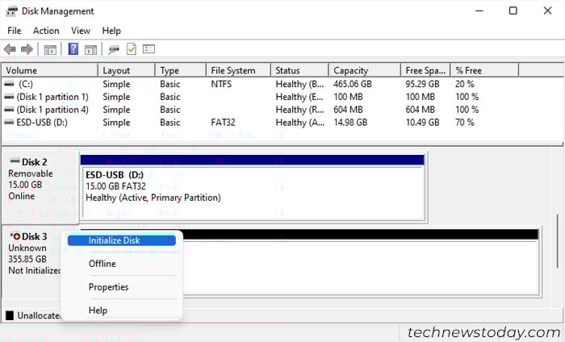Click the Disk 2 drive icon in the lower pane
This screenshot has height=342, width=565.
[x=15, y=161]
